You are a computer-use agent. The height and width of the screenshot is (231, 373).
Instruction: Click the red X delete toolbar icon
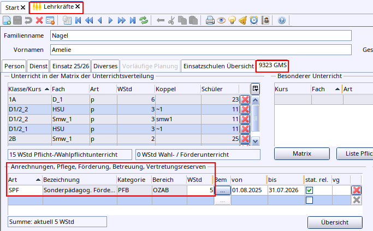coord(39,21)
